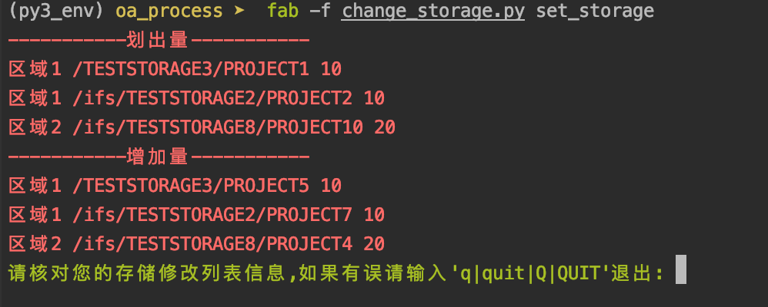Click the 'q|quit|Q|QUIT' text in prompt
Screen dimensions: 768x307
[x=530, y=274]
